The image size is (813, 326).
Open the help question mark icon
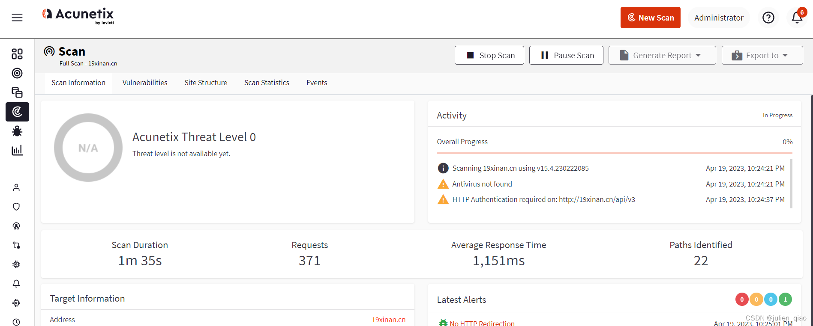click(x=768, y=18)
